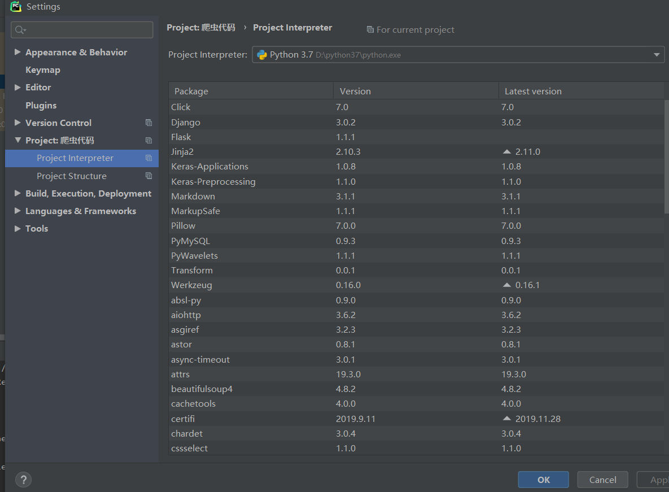Click the package list vertical scrollbar
The height and width of the screenshot is (492, 669).
[x=666, y=156]
